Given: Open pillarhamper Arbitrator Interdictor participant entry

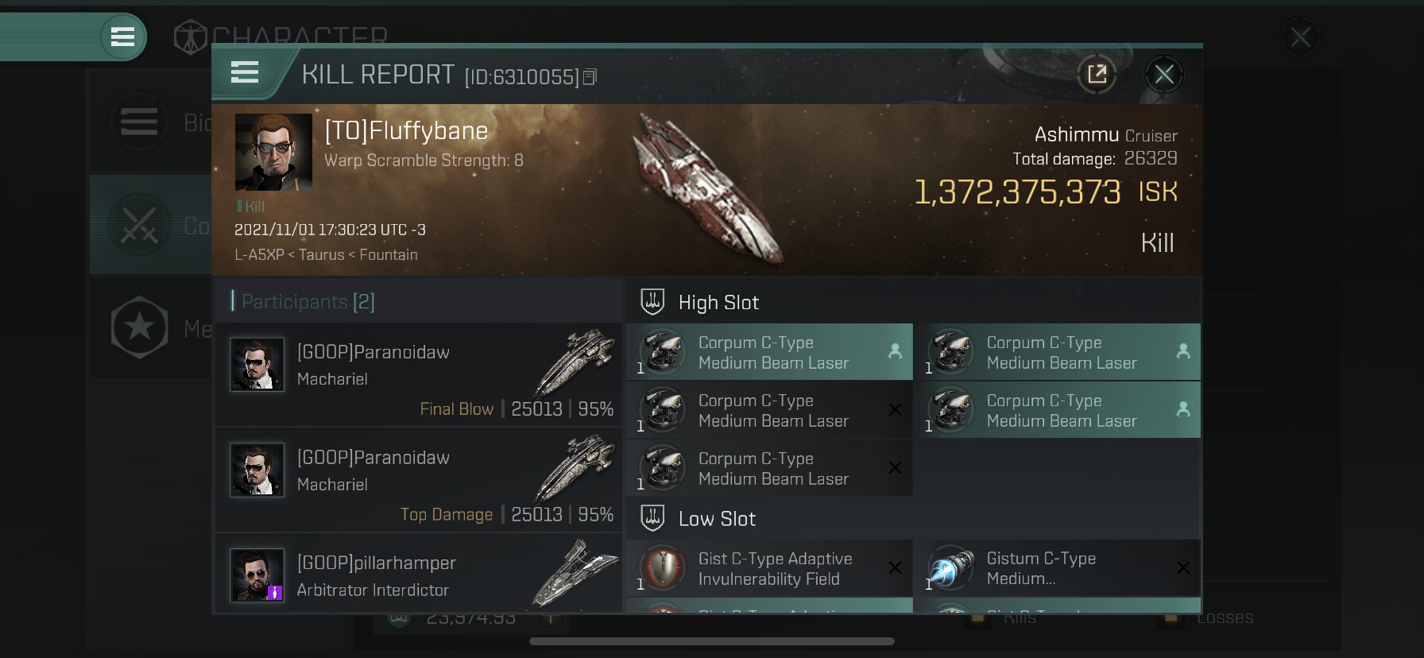Looking at the screenshot, I should pyautogui.click(x=419, y=574).
